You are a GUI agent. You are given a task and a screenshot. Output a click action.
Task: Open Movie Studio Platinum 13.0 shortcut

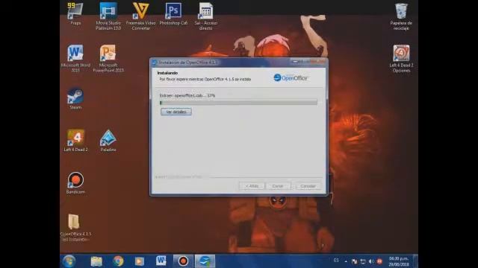pos(108,16)
